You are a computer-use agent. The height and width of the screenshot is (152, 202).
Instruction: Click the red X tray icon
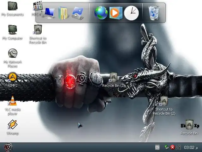click(x=173, y=147)
